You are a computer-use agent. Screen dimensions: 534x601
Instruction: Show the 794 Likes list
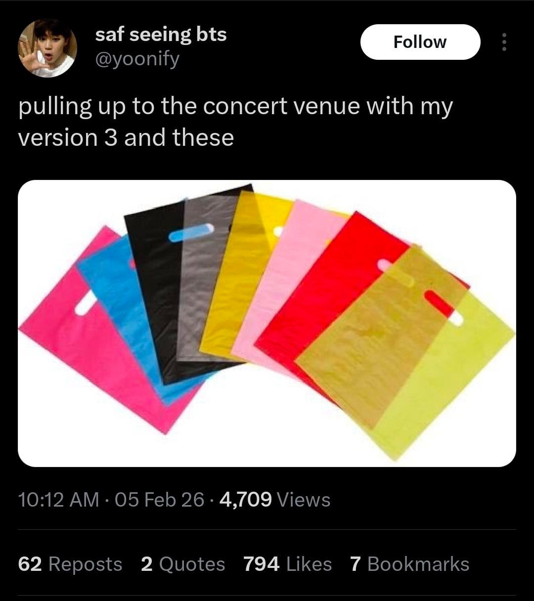click(x=287, y=564)
